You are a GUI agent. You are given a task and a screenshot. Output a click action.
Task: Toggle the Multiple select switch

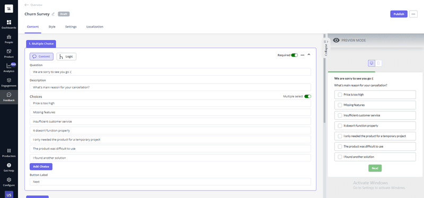pos(308,96)
